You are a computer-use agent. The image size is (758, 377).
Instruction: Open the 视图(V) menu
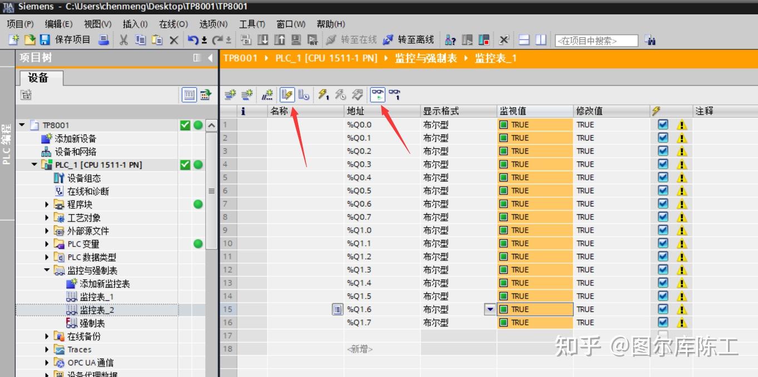click(x=97, y=24)
